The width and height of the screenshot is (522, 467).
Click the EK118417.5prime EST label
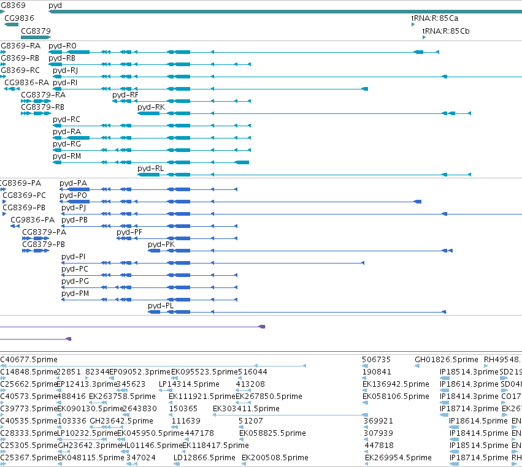[x=215, y=446]
